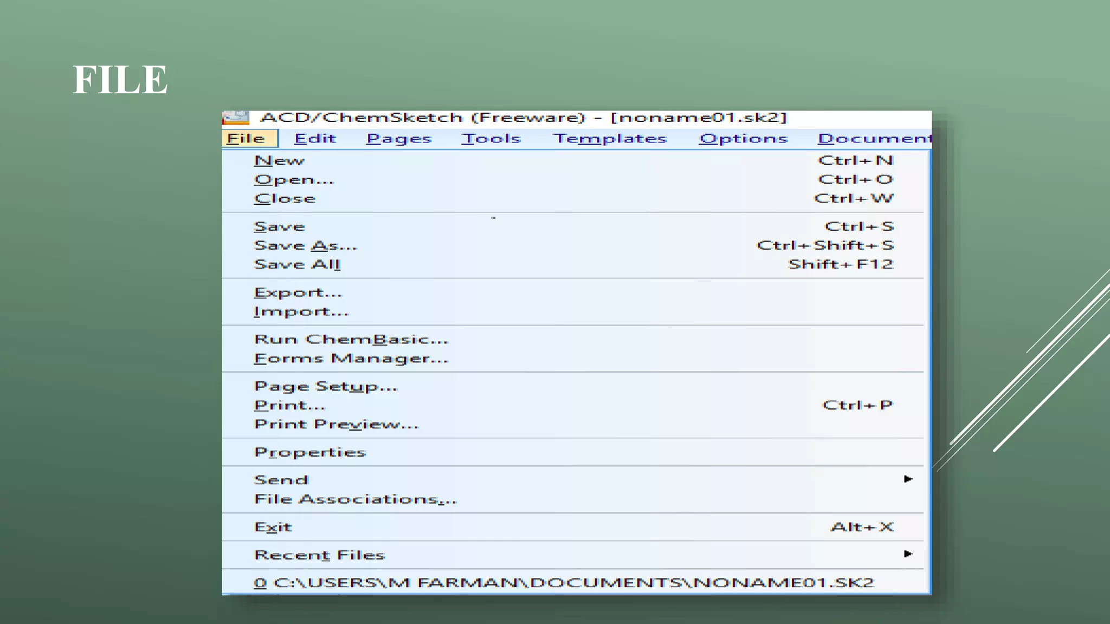1110x624 pixels.
Task: Open the Tools menu
Action: 491,139
